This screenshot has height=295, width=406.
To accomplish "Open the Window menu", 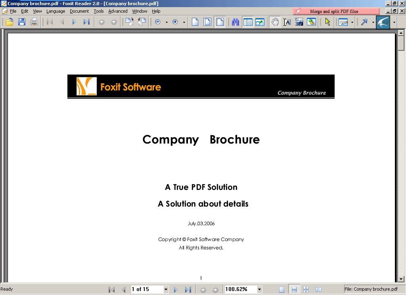I will pos(140,11).
